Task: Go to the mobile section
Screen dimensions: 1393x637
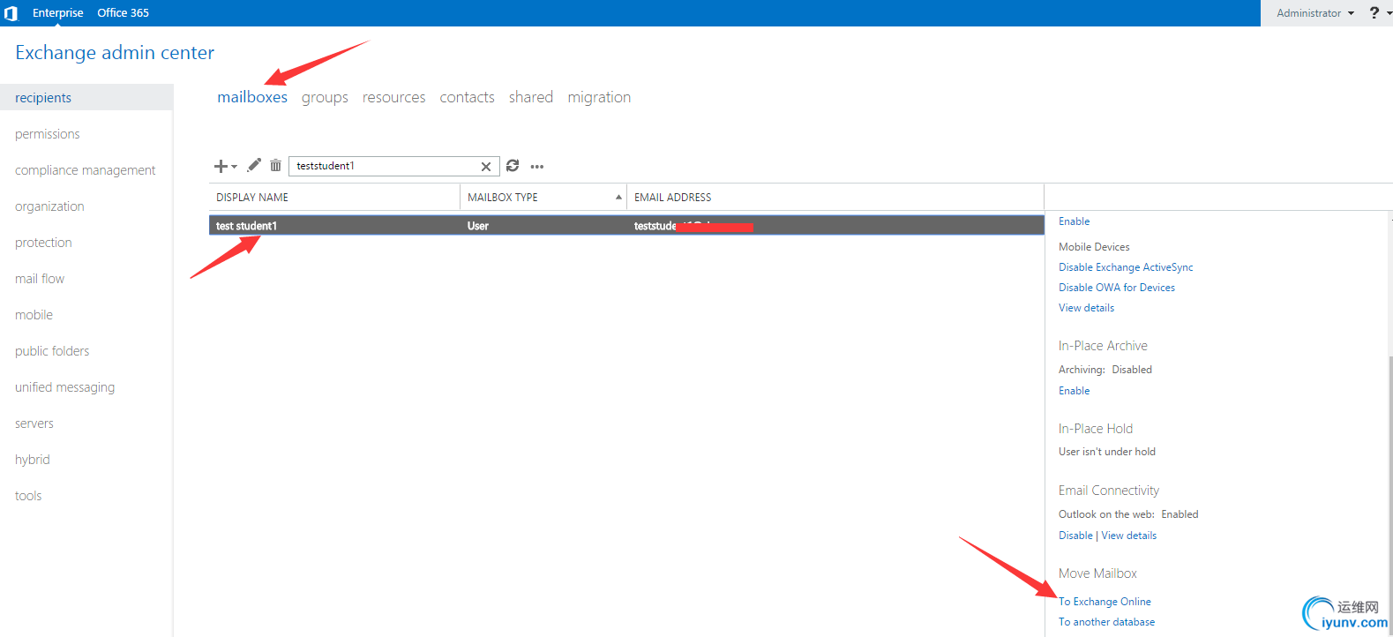Action: click(34, 315)
